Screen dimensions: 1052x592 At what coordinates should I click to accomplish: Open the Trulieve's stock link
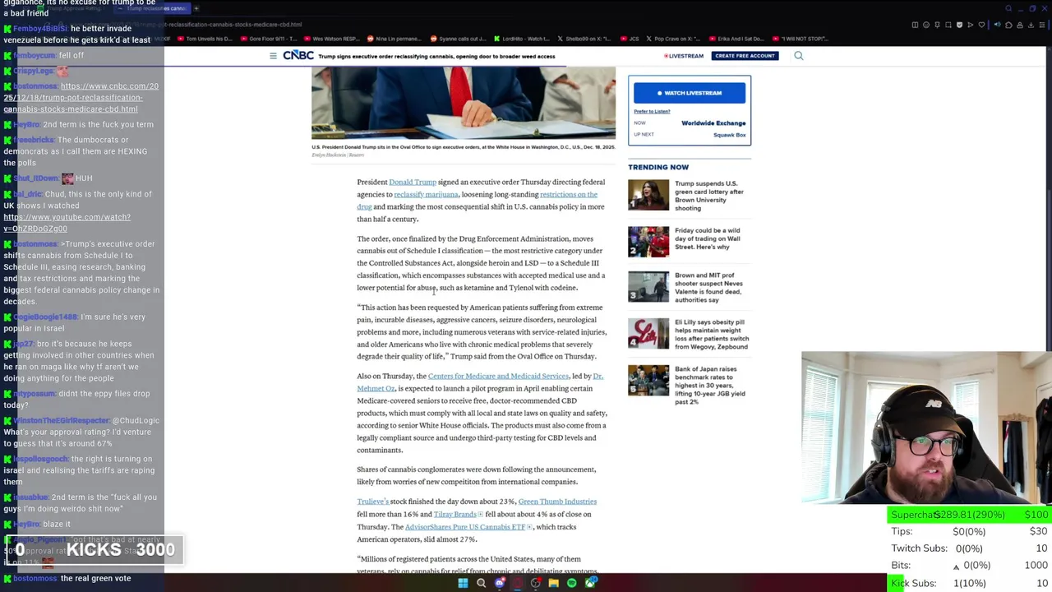pos(372,502)
